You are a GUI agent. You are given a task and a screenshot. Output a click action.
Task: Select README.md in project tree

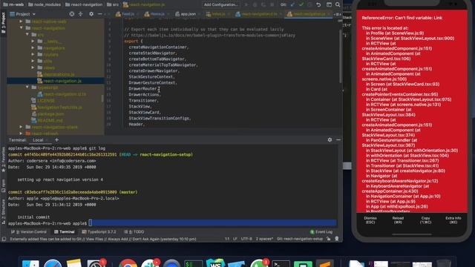[x=47, y=120]
